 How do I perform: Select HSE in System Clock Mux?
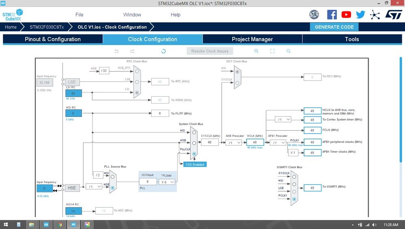coord(194,143)
